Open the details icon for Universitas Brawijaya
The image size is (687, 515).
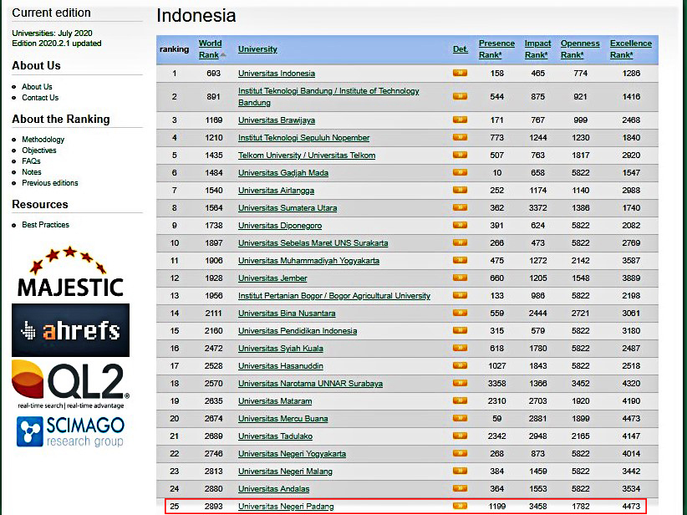460,121
